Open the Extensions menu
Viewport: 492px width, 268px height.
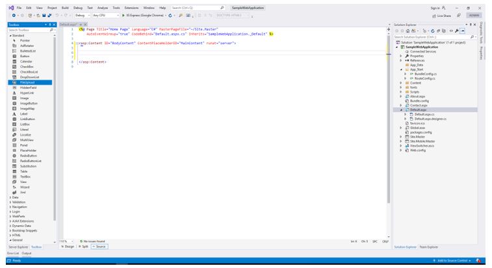tap(131, 8)
